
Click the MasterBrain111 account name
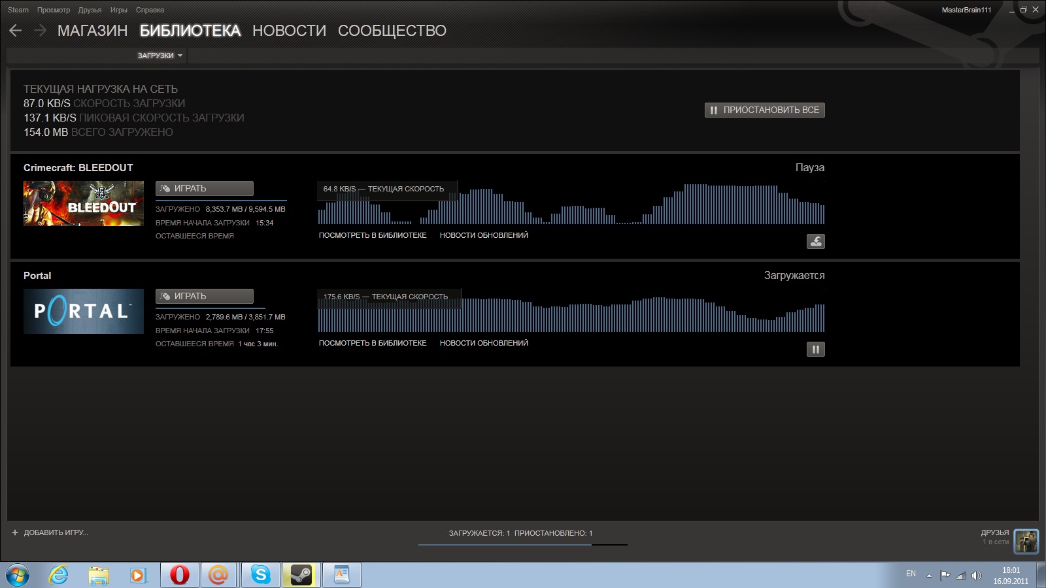(x=966, y=10)
